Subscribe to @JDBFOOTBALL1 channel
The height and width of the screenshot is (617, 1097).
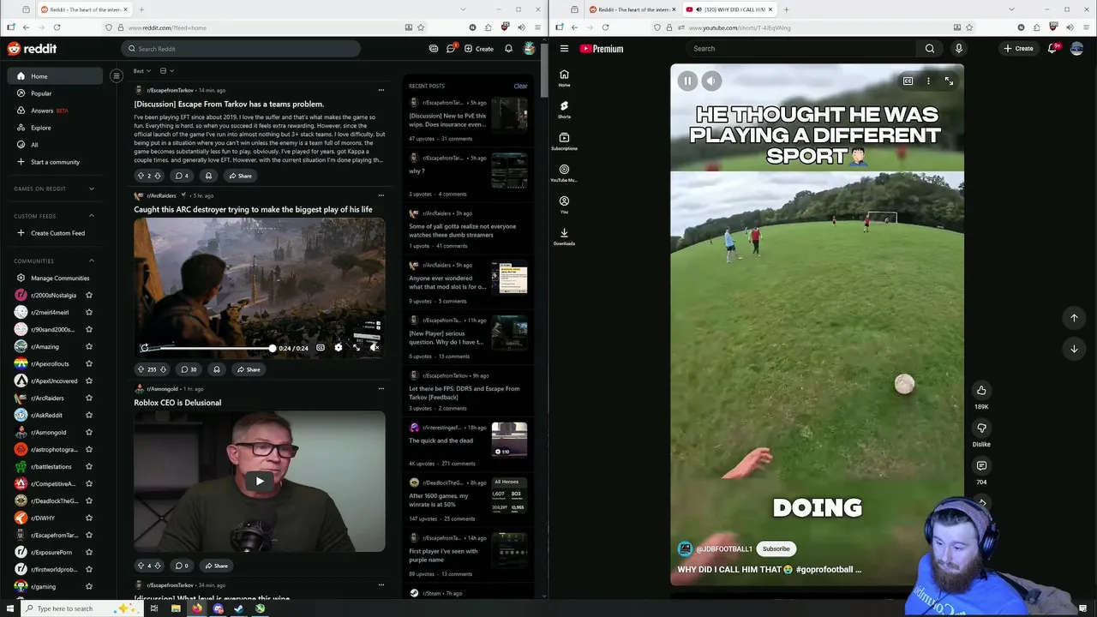click(x=776, y=549)
